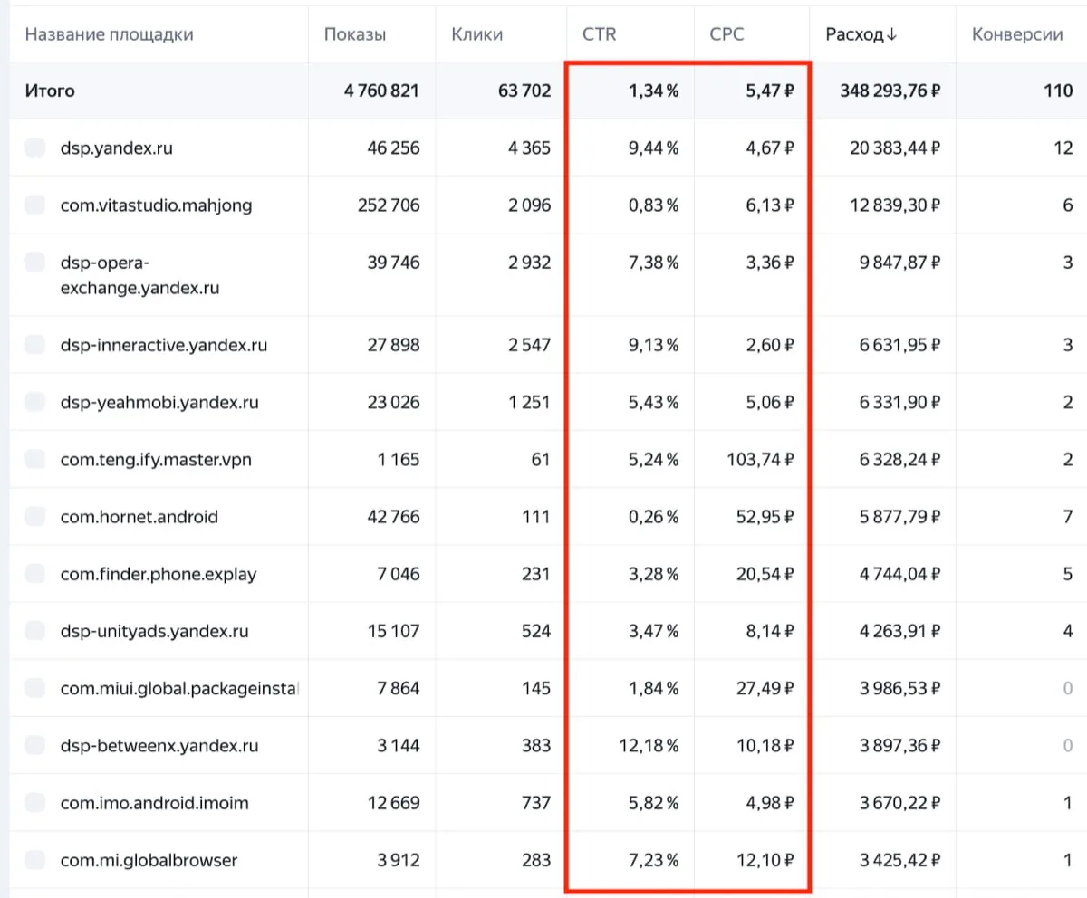Viewport: 1087px width, 898px height.
Task: Click com.teng.ify.master.vpn placement name
Action: click(x=156, y=460)
